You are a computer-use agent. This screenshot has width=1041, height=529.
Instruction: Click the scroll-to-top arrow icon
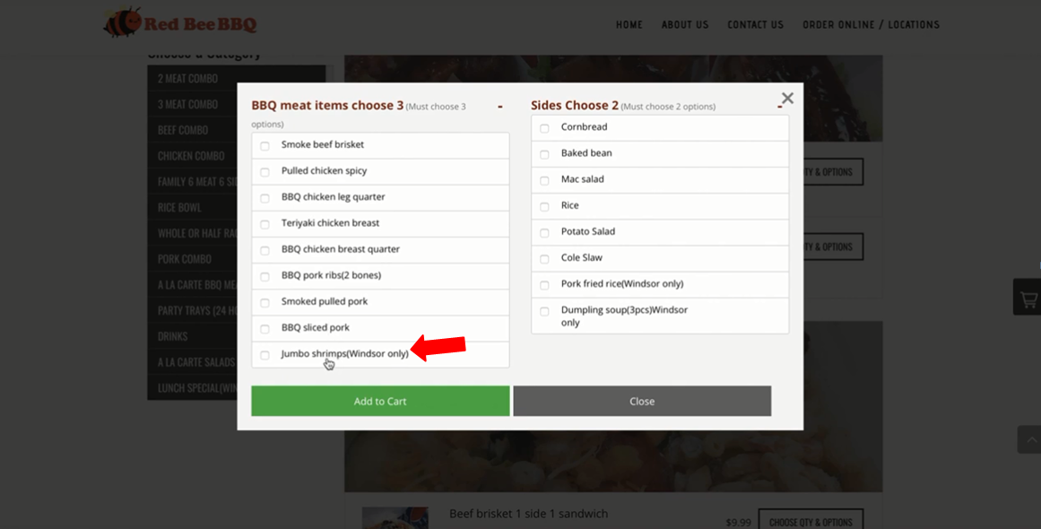[1030, 439]
